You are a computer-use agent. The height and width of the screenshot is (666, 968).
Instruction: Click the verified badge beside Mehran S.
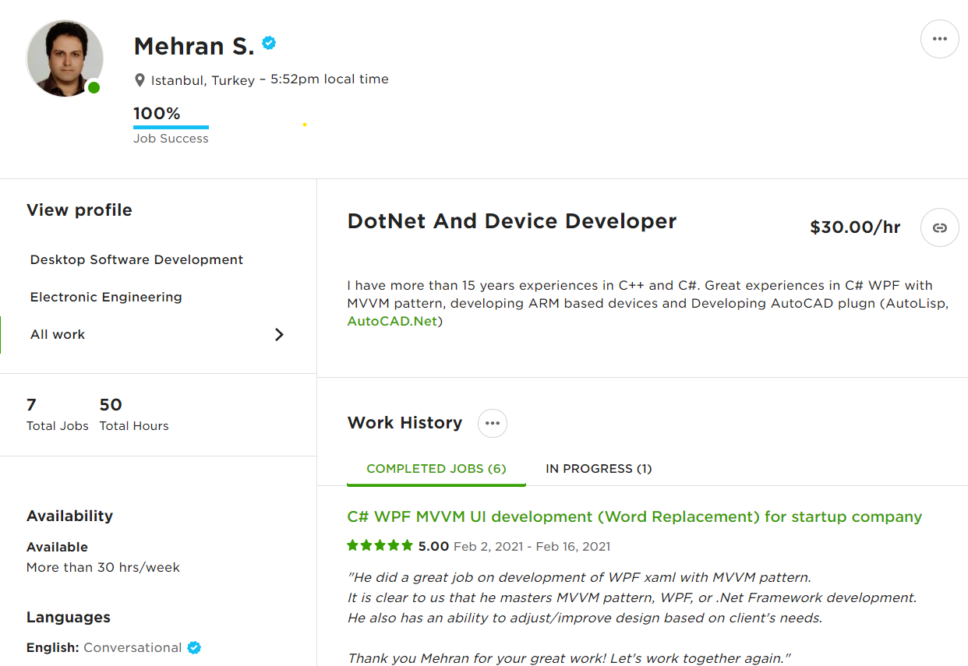(268, 44)
